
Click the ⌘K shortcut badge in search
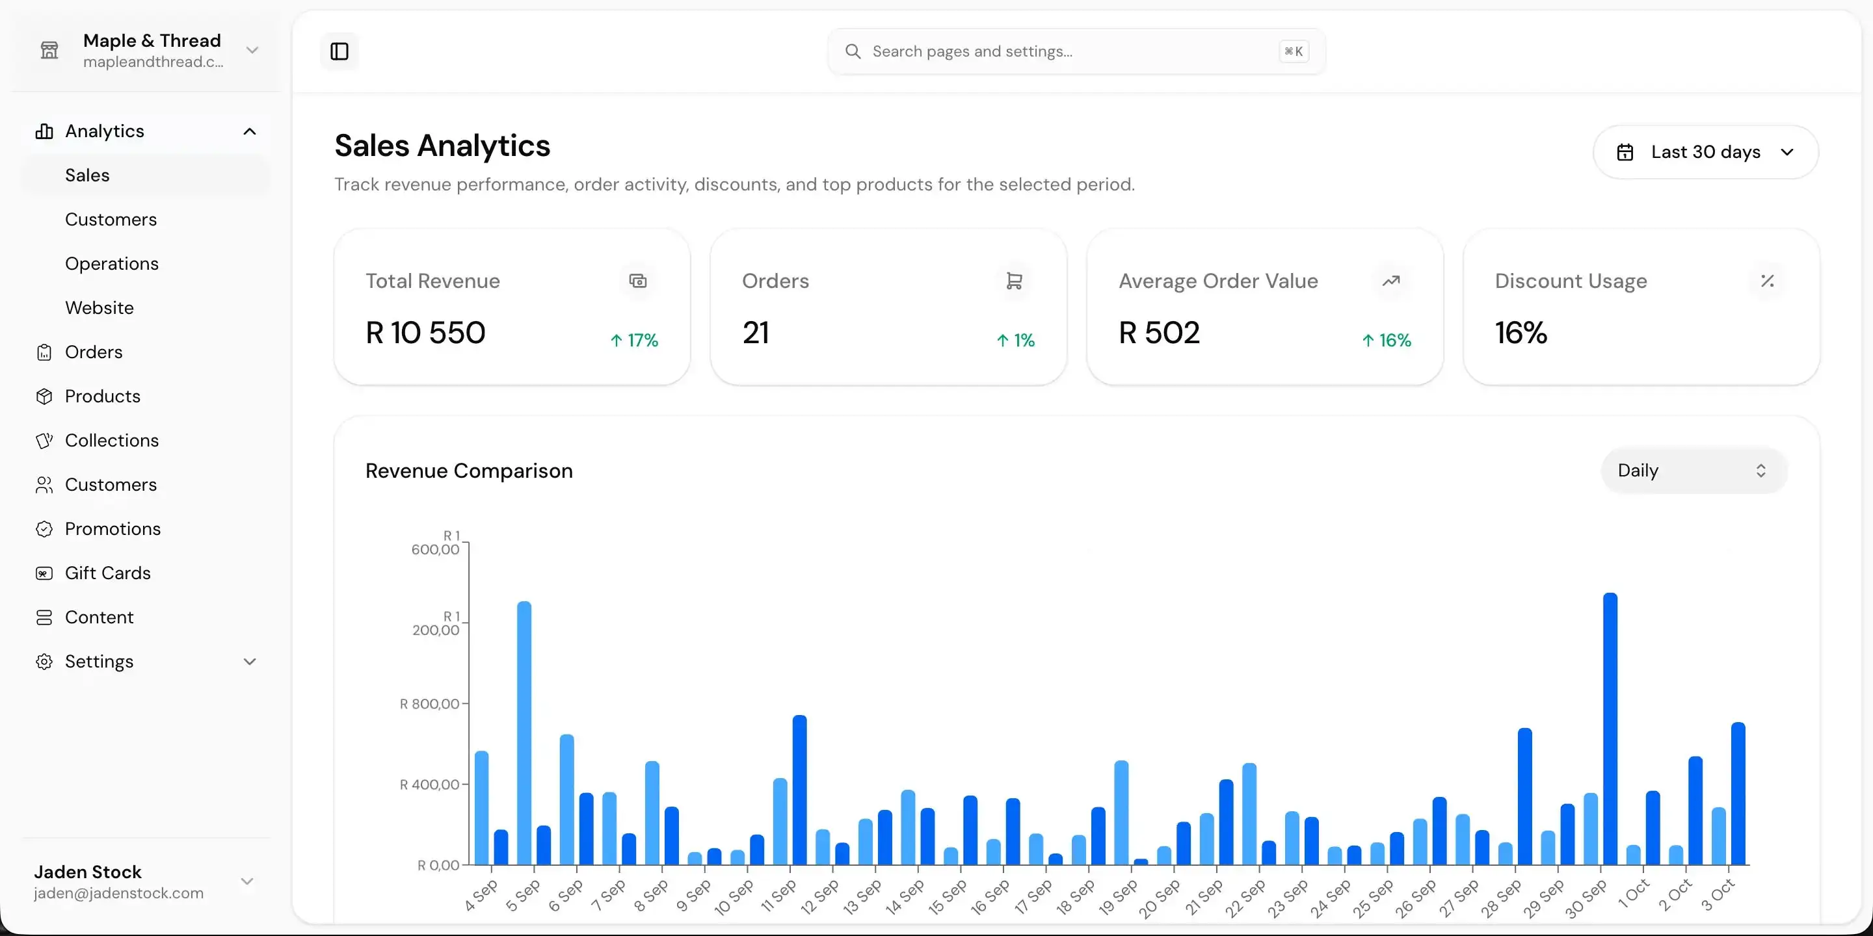tap(1294, 51)
